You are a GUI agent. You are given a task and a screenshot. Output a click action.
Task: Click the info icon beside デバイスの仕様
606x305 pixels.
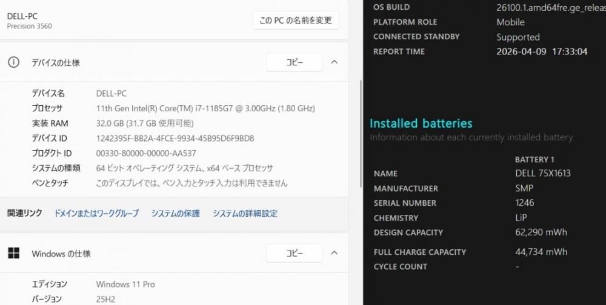coord(13,62)
